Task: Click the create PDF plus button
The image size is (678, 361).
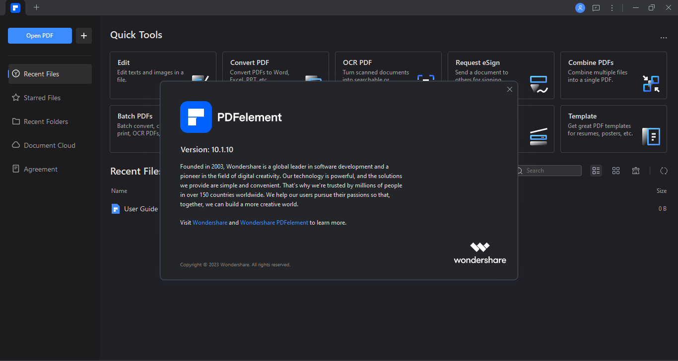Action: click(x=84, y=36)
